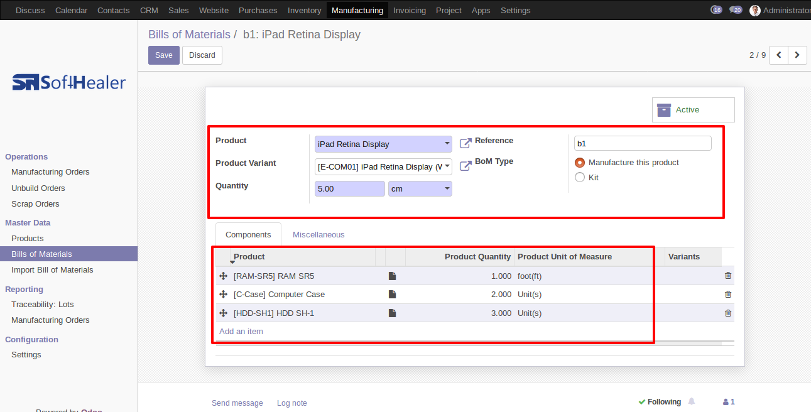The width and height of the screenshot is (811, 412).
Task: Click Log note link
Action: (x=292, y=403)
